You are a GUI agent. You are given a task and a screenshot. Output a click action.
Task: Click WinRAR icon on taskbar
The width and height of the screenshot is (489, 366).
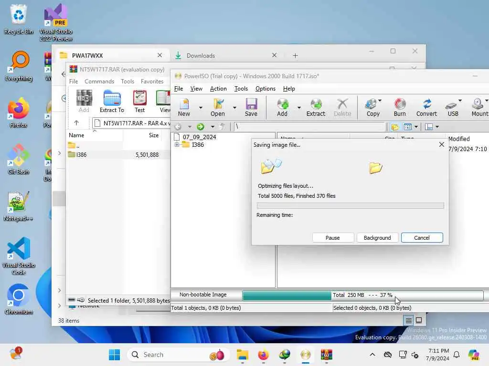tap(327, 355)
